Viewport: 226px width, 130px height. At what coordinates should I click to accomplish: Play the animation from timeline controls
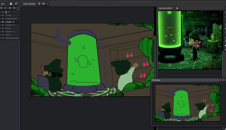[x=6, y=8]
